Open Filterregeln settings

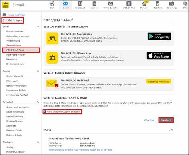[12, 81]
